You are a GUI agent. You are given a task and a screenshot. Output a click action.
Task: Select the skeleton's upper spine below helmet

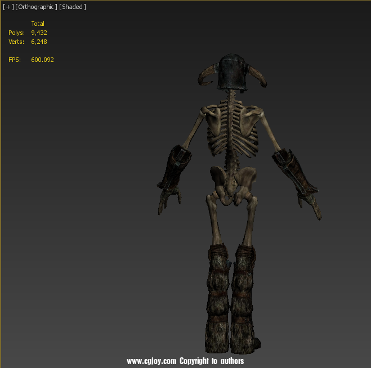point(231,100)
